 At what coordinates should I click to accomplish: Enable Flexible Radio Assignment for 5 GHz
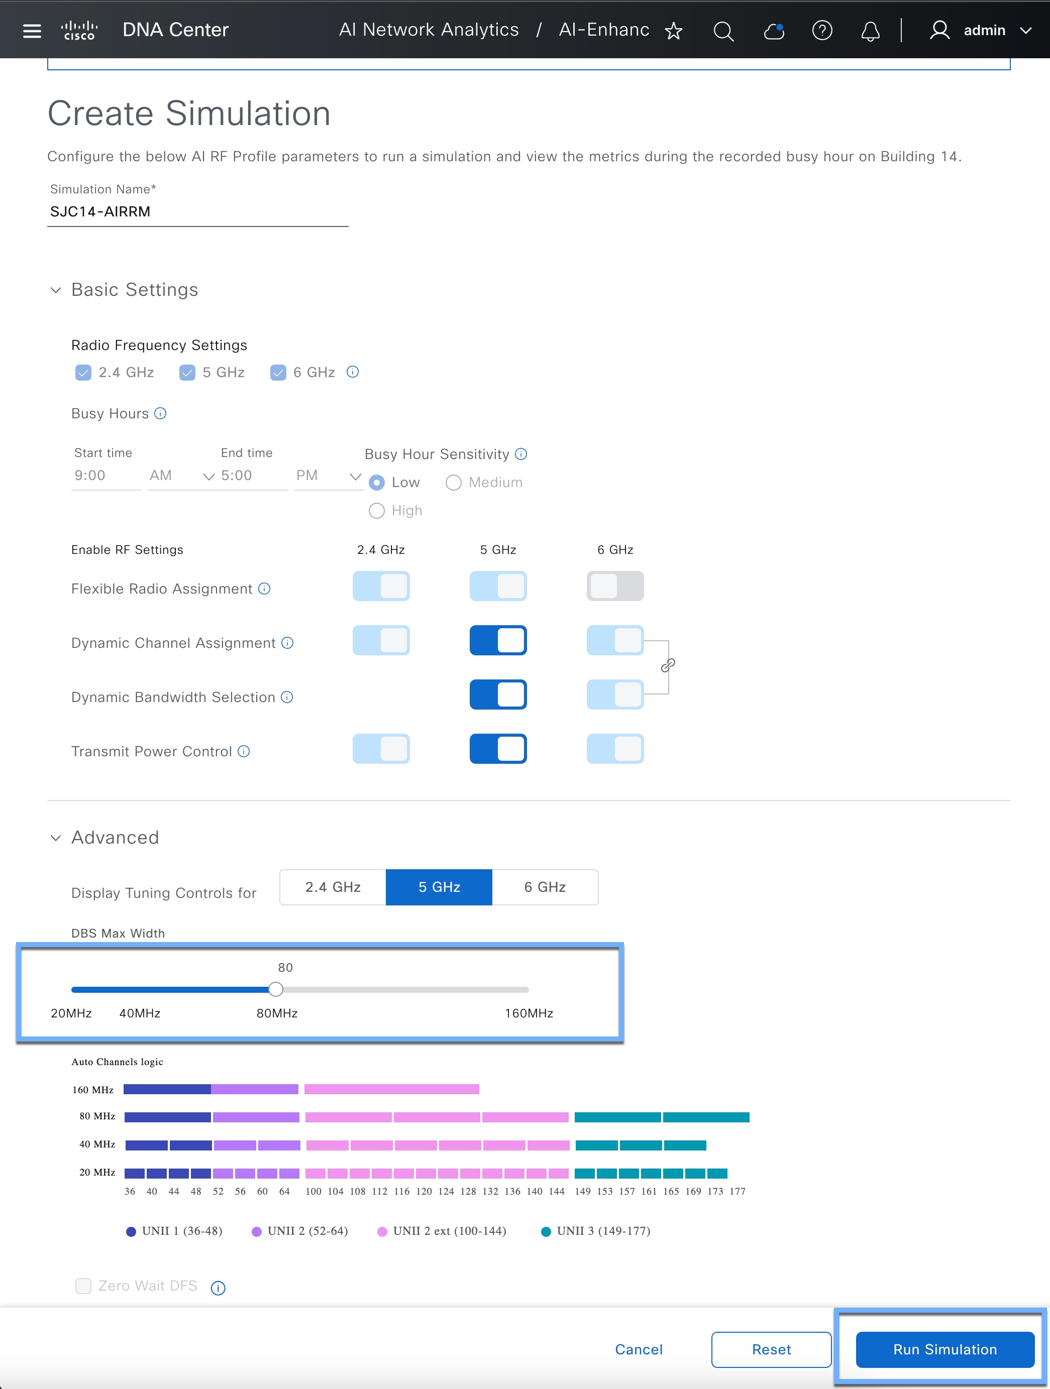[498, 586]
